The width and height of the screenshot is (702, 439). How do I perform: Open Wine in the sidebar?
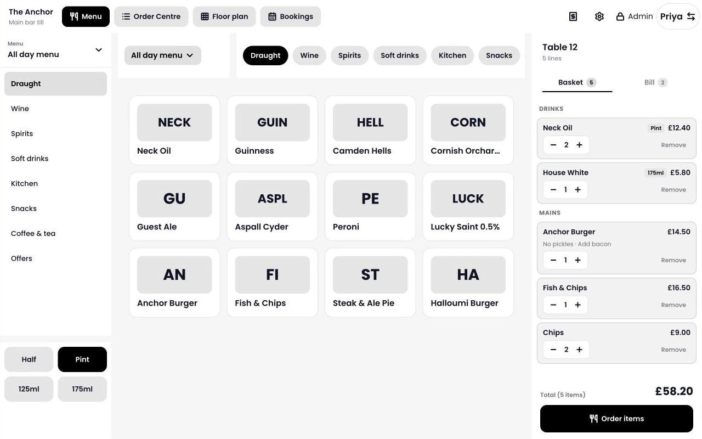[55, 109]
